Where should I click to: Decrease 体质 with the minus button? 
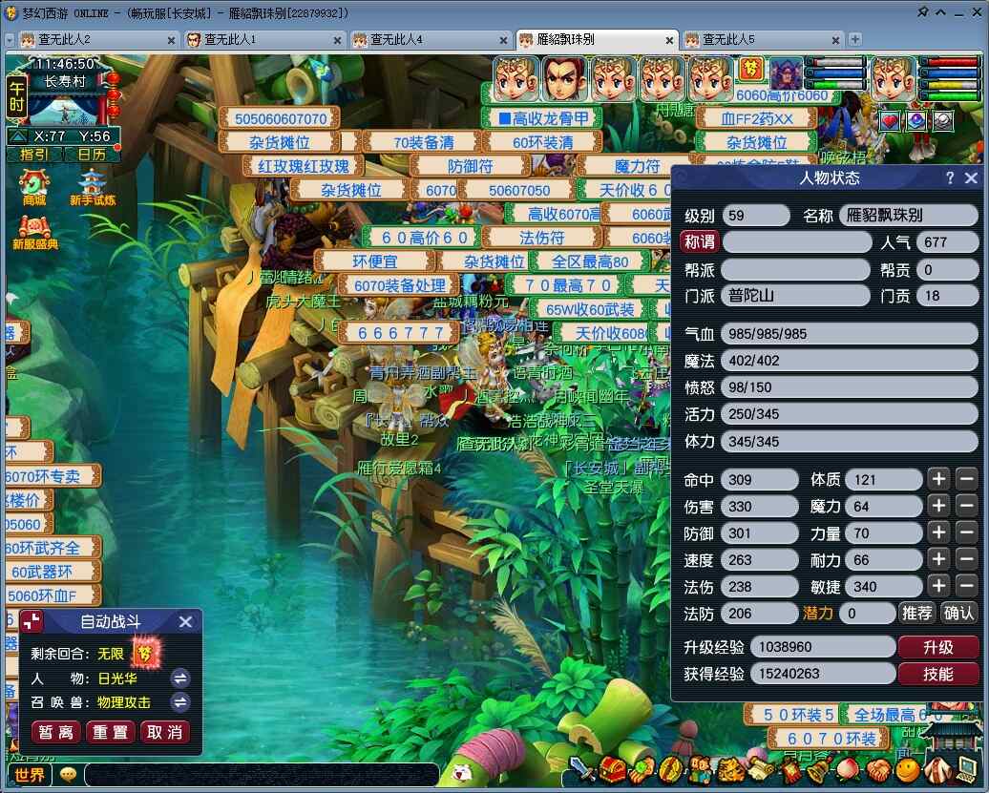point(966,479)
